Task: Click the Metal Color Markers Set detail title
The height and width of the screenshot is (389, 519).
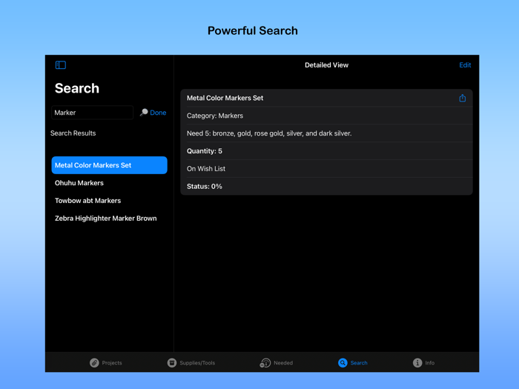Action: click(x=225, y=98)
